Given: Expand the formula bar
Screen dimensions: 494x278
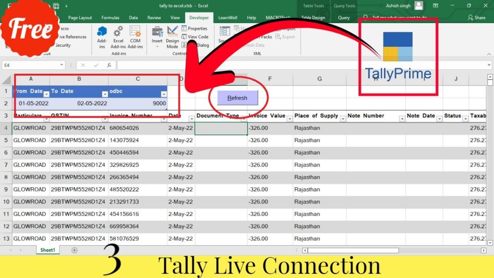Looking at the screenshot, I should [489, 65].
